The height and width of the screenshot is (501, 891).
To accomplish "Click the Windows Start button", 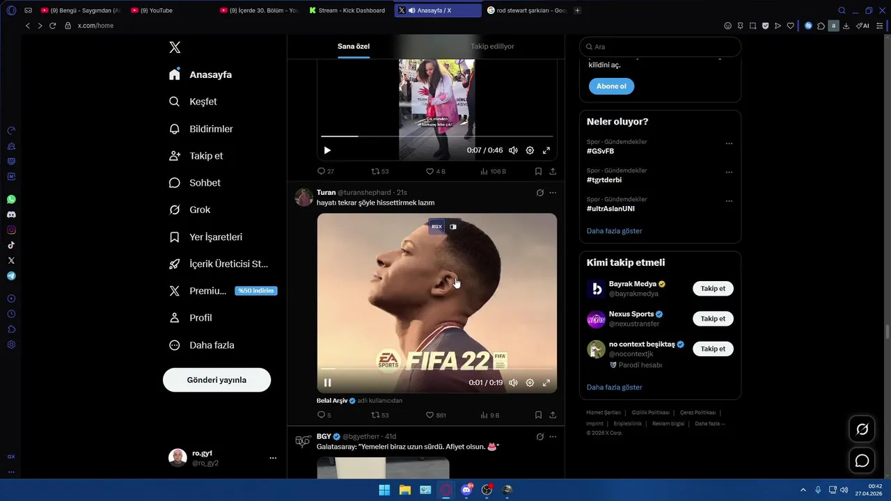I will pos(384,490).
